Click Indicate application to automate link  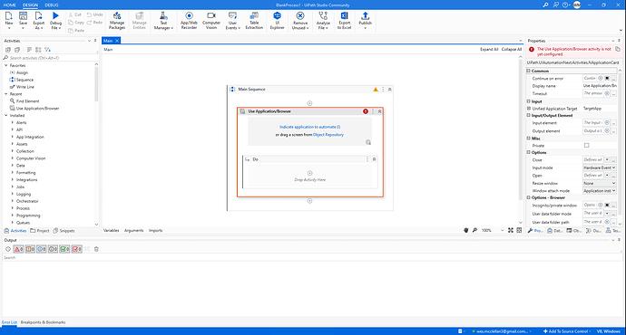309,127
